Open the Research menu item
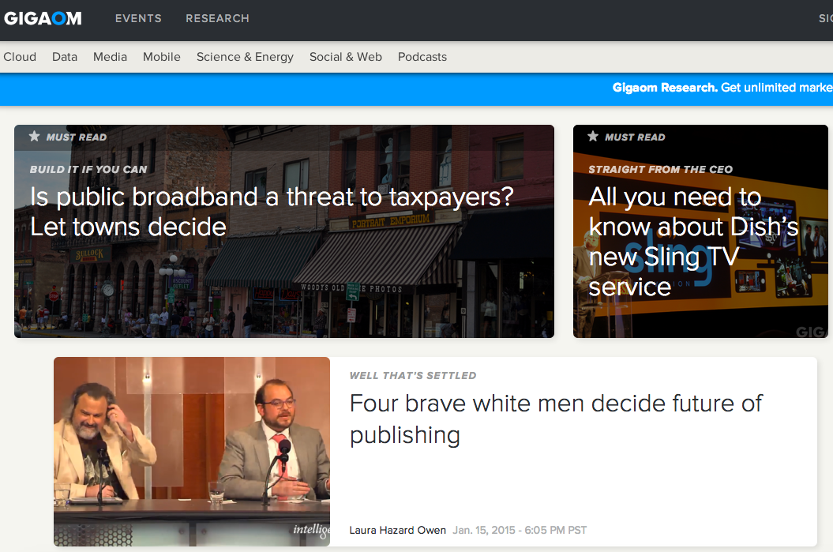The width and height of the screenshot is (833, 552). 217,18
